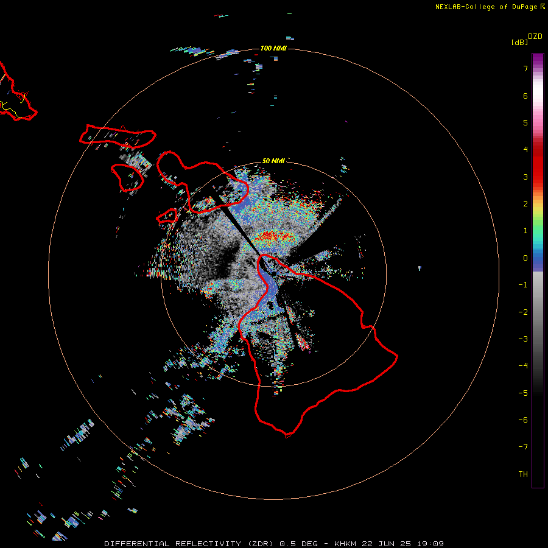Click the 5 value on color scale
This screenshot has height=548, width=548.
coord(525,122)
